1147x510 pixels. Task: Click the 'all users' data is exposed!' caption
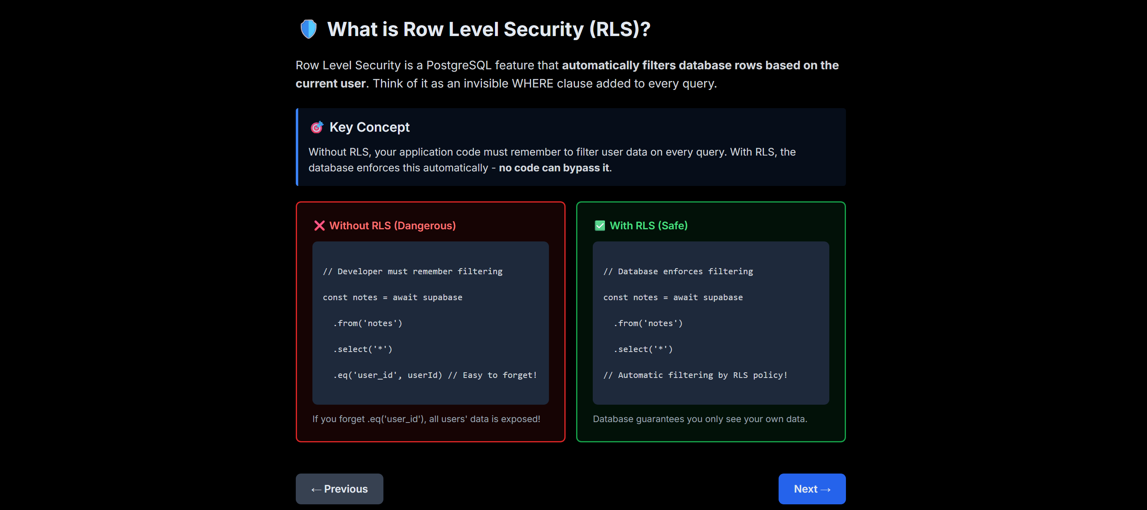[484, 419]
